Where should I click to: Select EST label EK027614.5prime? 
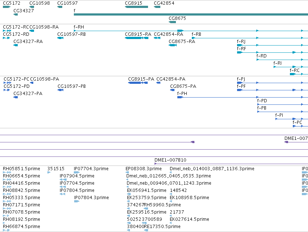pyautogui.click(x=189, y=219)
